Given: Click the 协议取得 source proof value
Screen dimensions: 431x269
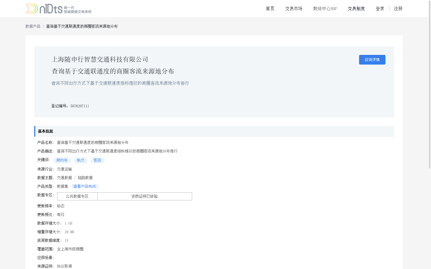Looking at the screenshot, I should [x=64, y=266].
